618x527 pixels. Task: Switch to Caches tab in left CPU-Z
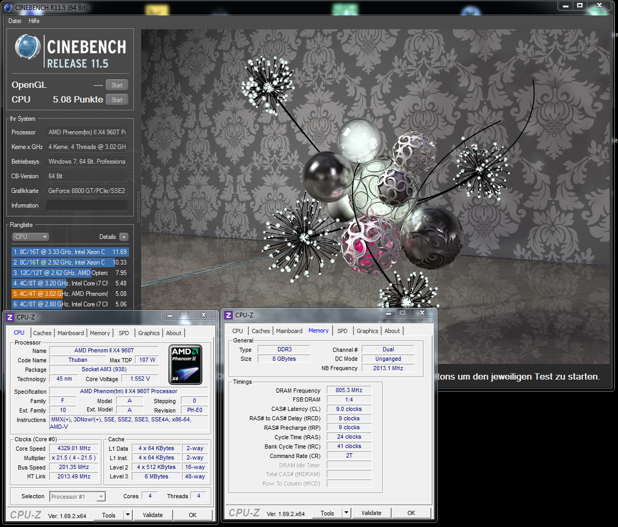[42, 333]
